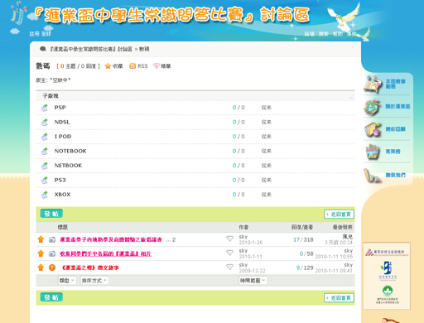This screenshot has width=424, height=323.
Task: Click the last post time 2010-1-11 09:41
Action: tap(334, 271)
